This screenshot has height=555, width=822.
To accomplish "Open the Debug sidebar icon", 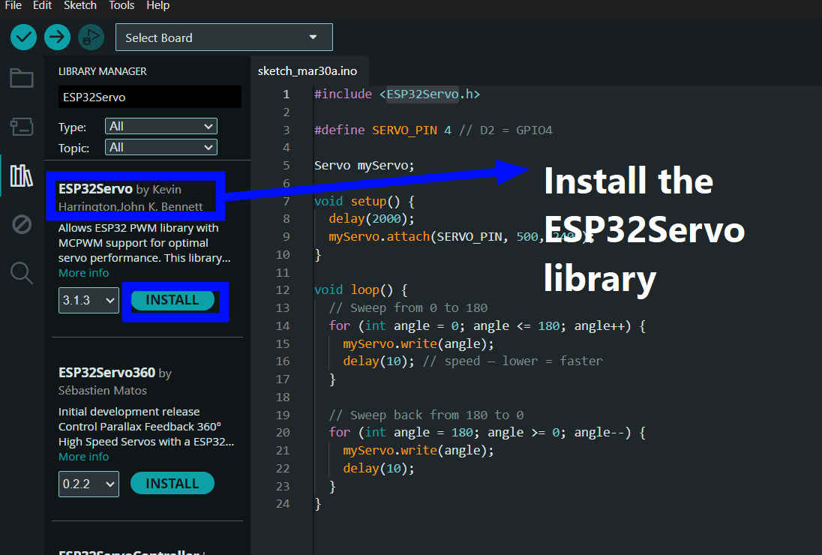I will 22,224.
